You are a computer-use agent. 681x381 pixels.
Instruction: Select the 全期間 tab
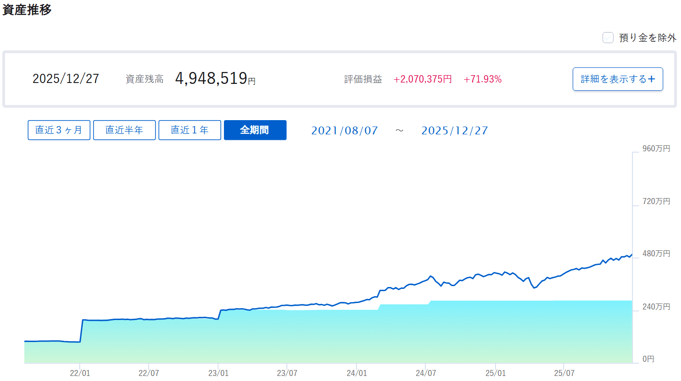[255, 130]
